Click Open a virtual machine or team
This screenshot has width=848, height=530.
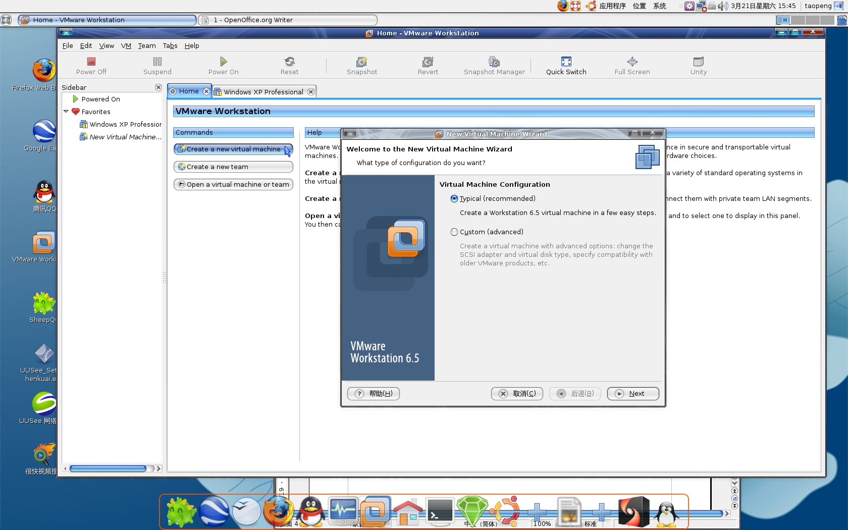233,185
